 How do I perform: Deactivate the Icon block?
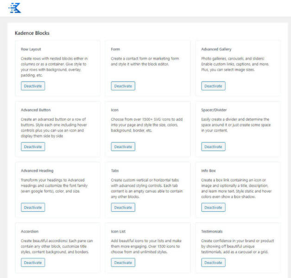[x=123, y=146]
